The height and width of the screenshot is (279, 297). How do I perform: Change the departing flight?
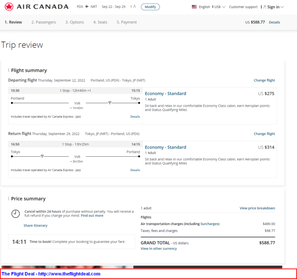(264, 80)
